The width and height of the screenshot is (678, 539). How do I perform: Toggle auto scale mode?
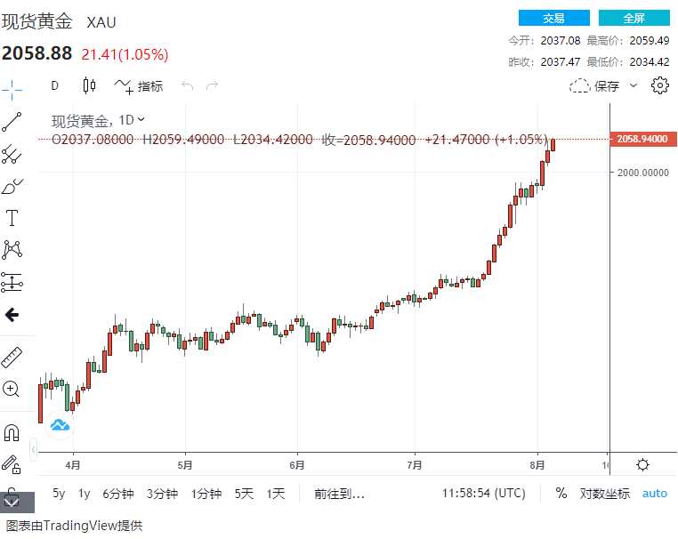click(655, 493)
